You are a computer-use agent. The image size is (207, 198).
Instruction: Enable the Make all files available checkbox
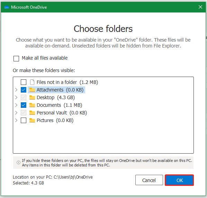(x=16, y=59)
